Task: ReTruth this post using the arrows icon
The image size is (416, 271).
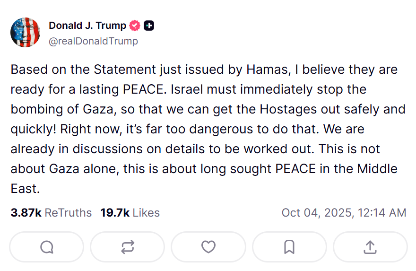Action: pyautogui.click(x=127, y=246)
